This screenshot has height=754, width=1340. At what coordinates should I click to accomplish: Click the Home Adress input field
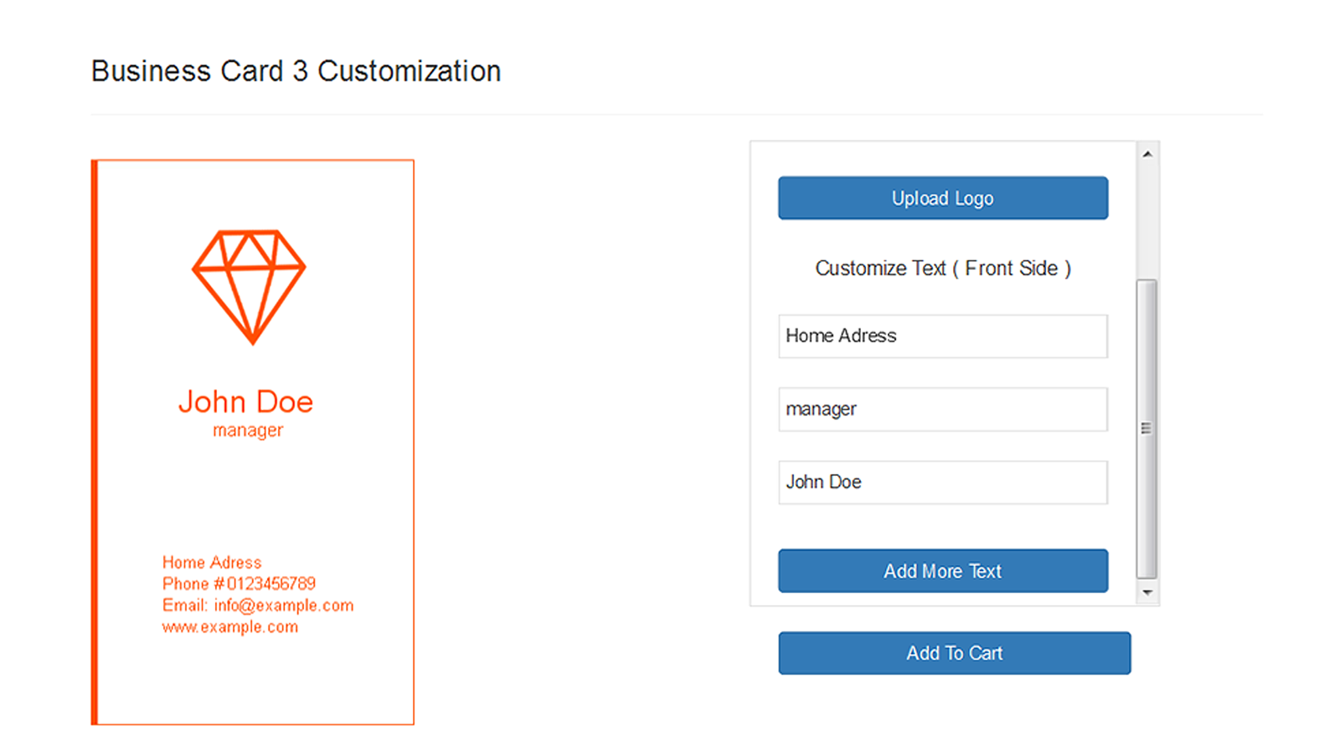coord(942,336)
